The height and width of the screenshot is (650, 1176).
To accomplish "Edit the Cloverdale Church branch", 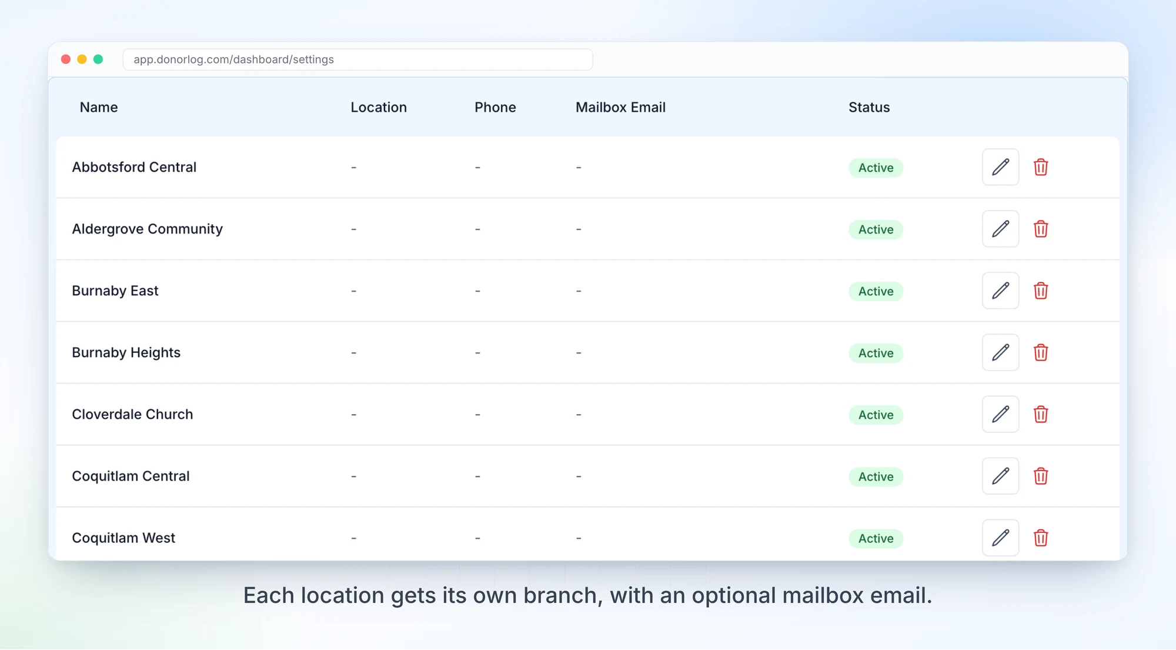I will (1000, 414).
